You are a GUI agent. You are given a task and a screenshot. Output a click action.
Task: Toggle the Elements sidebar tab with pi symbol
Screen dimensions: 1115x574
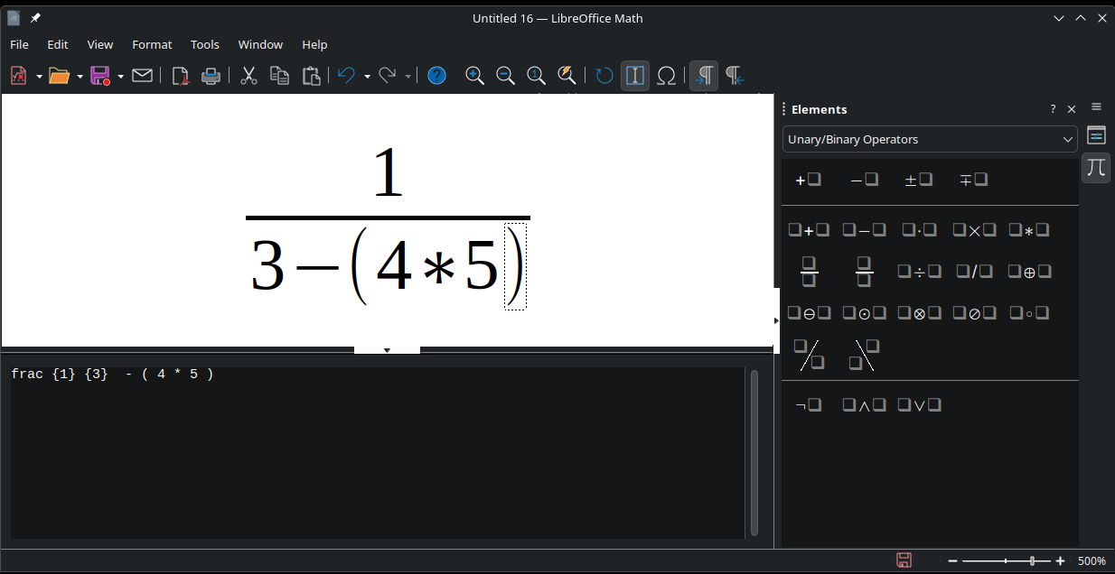point(1096,167)
